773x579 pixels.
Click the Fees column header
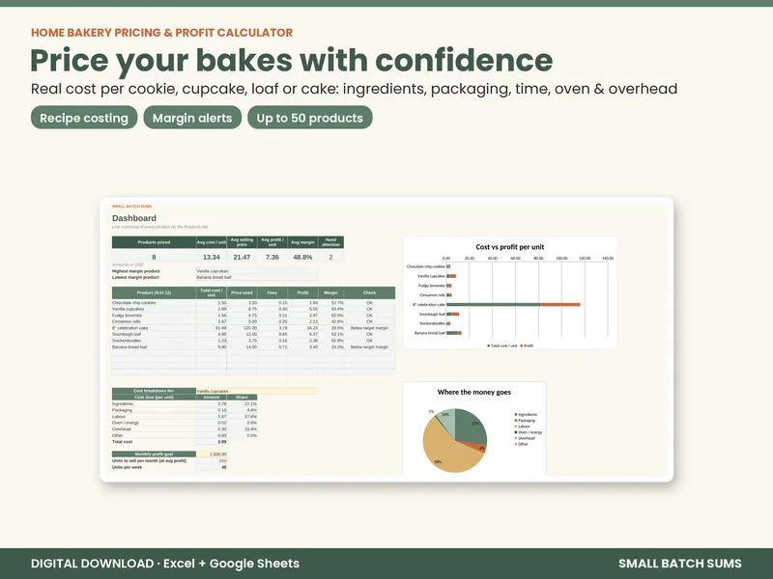272,292
